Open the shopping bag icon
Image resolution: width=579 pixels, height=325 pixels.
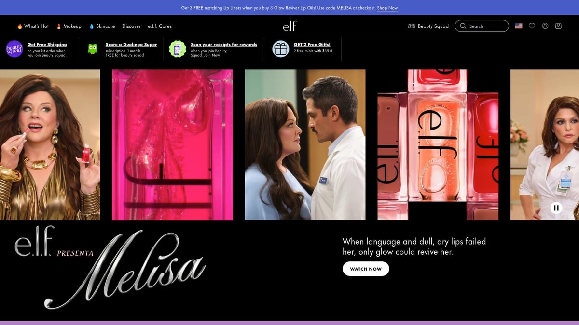coord(558,26)
